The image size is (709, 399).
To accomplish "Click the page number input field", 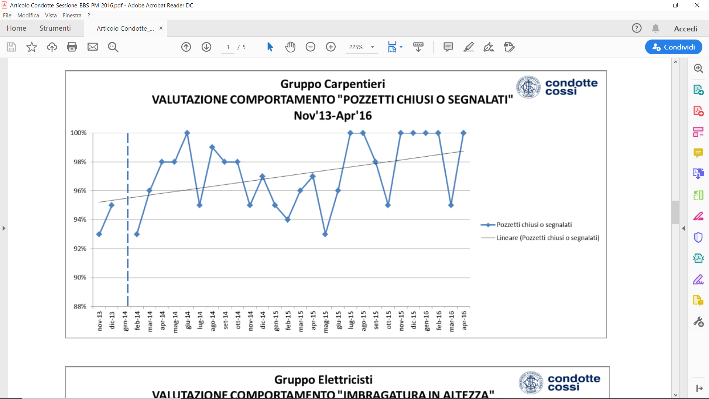I will pyautogui.click(x=228, y=47).
